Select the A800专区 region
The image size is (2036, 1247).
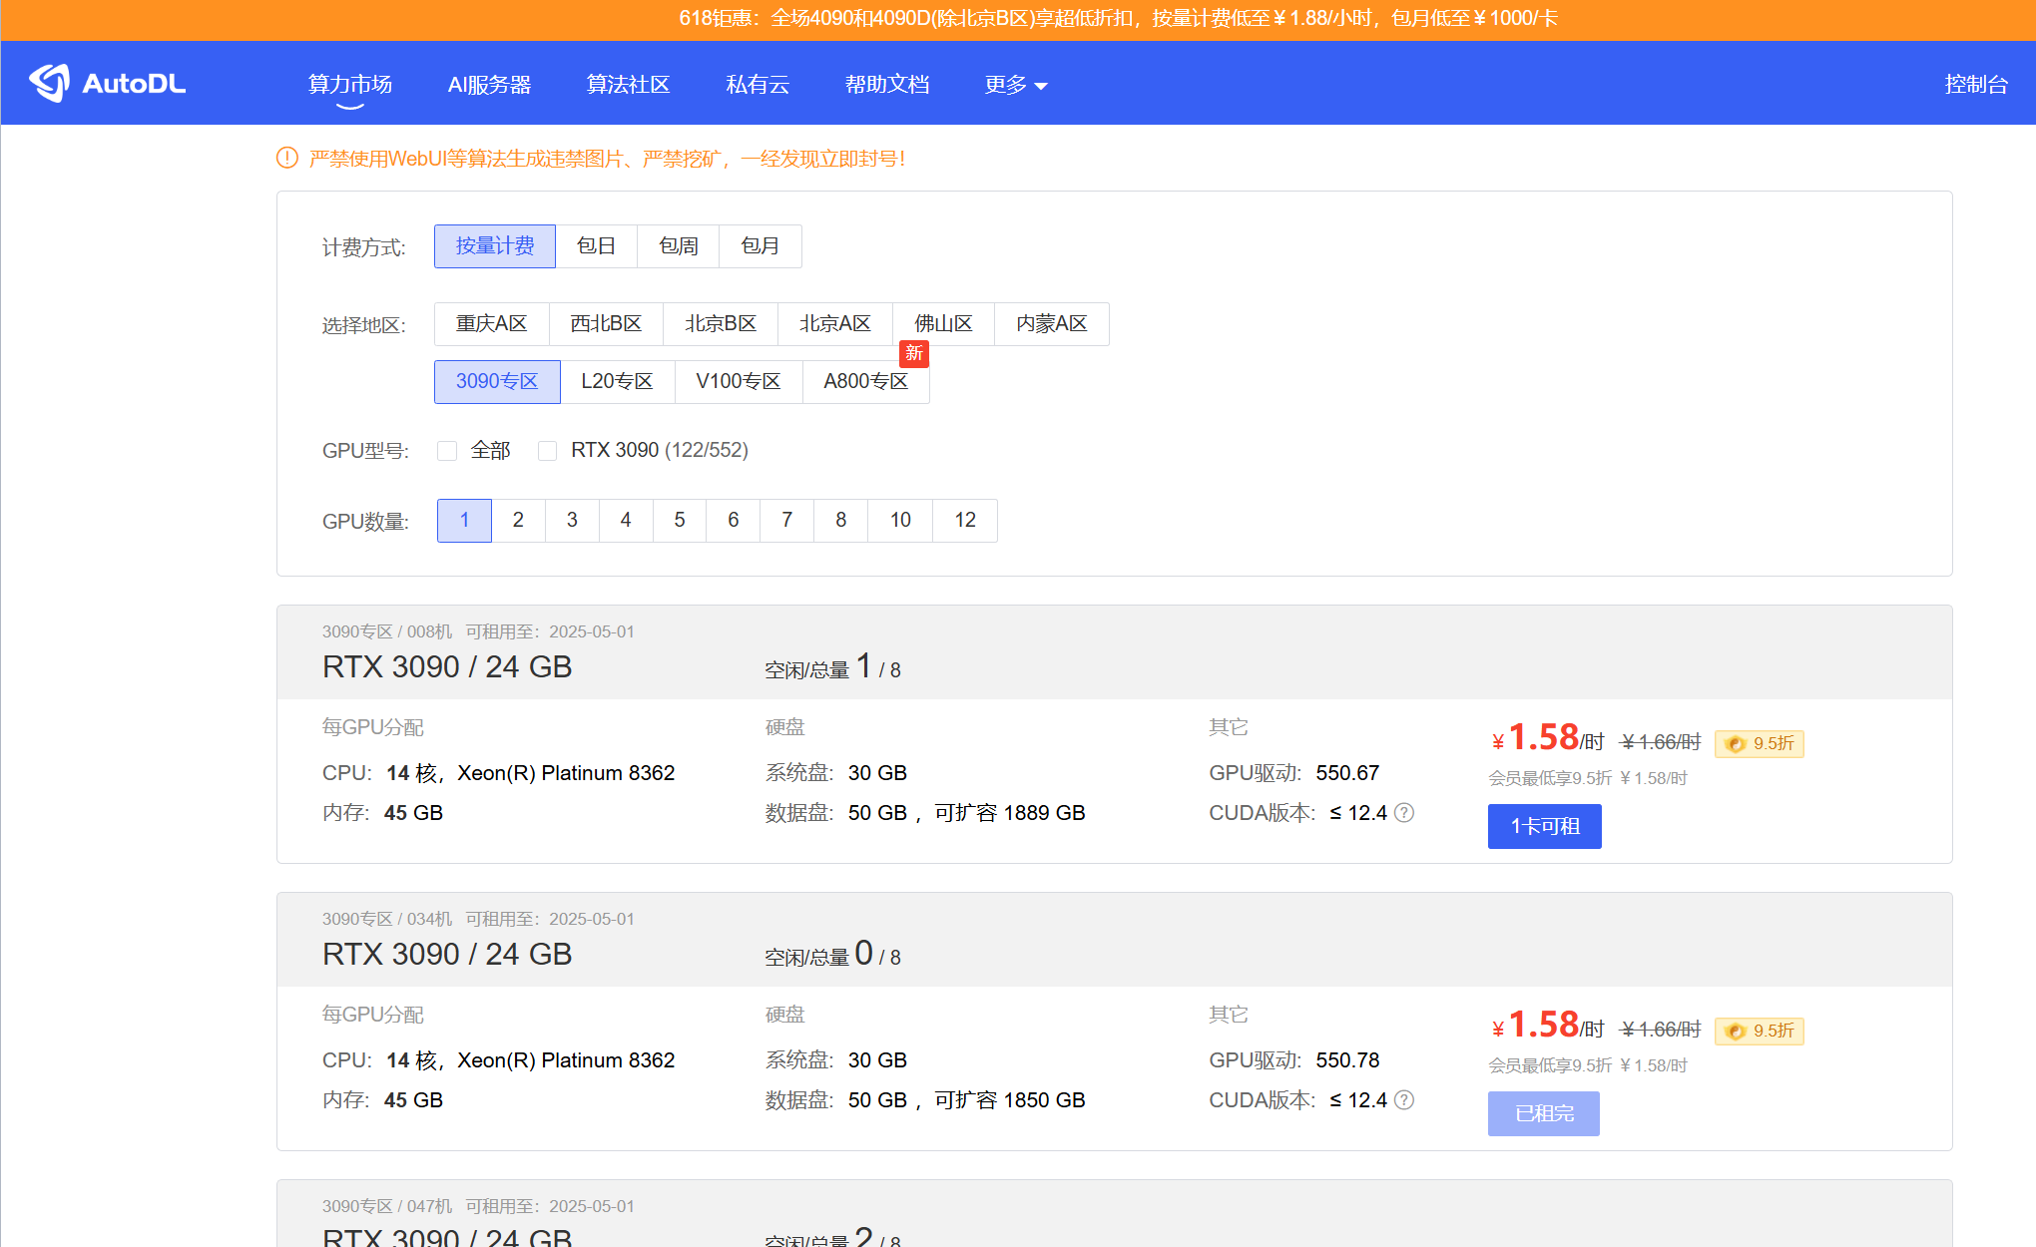click(865, 382)
